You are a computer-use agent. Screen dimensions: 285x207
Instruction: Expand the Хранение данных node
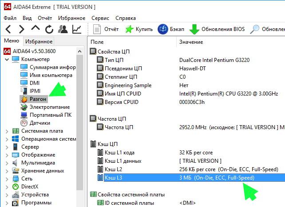(x=7, y=171)
